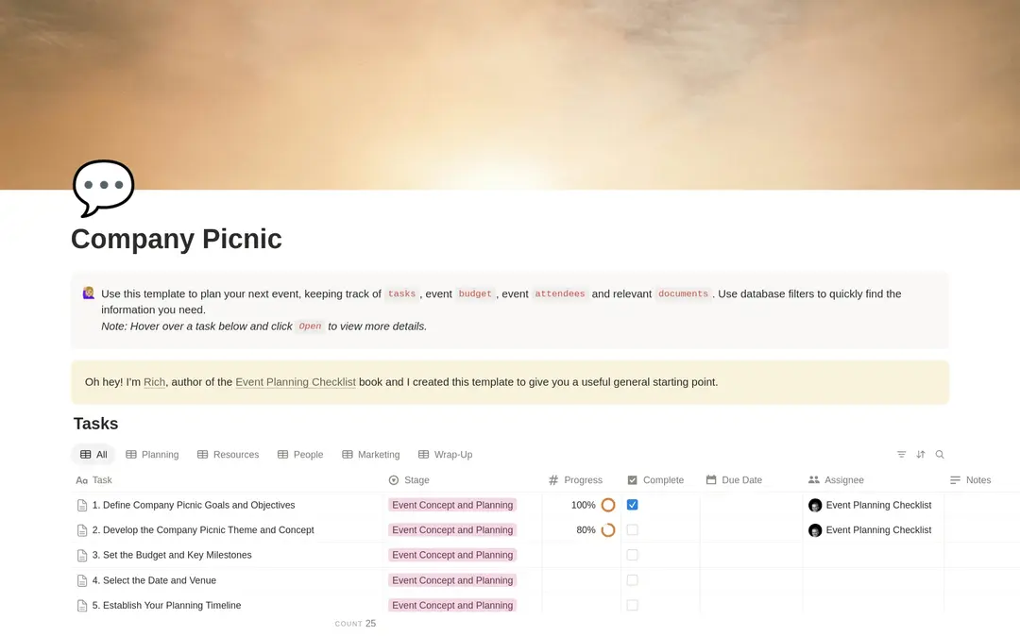
Task: Switch to the Wrap-Up view tab
Action: [x=446, y=455]
